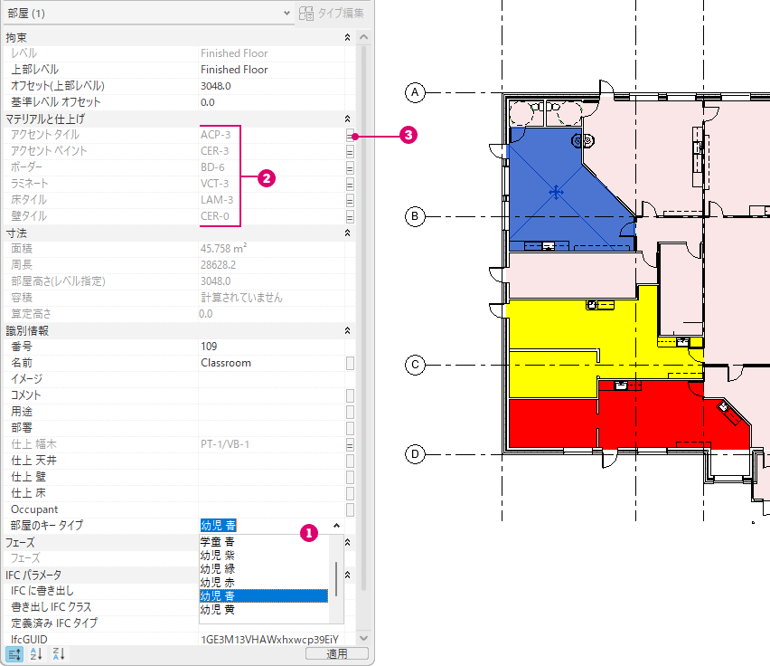This screenshot has height=666, width=770.
Task: Click associate button beside ラミネート VCT-3
Action: coord(350,184)
